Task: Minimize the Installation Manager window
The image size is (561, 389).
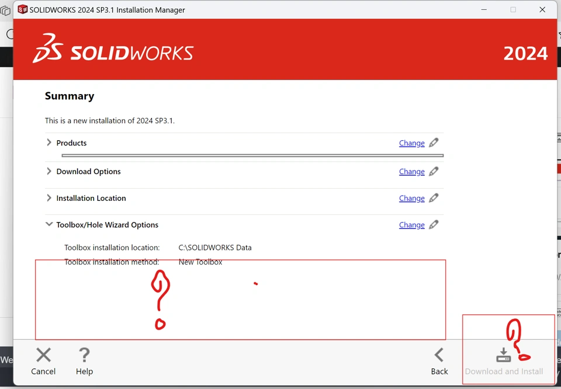Action: click(484, 10)
